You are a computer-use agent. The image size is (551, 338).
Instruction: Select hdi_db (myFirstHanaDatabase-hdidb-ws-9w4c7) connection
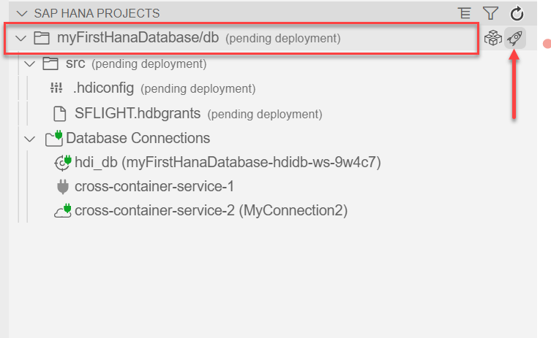pyautogui.click(x=228, y=162)
